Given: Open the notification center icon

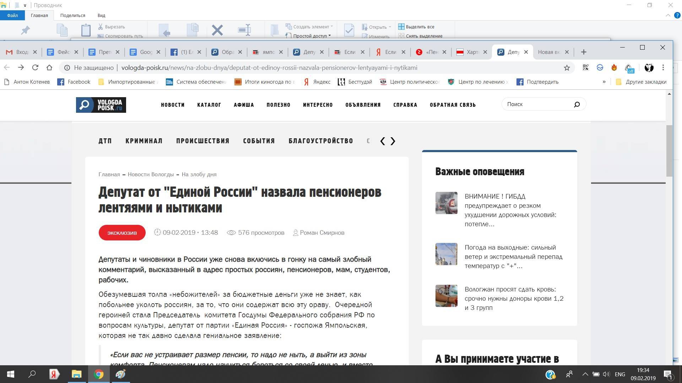Looking at the screenshot, I should [x=668, y=374].
